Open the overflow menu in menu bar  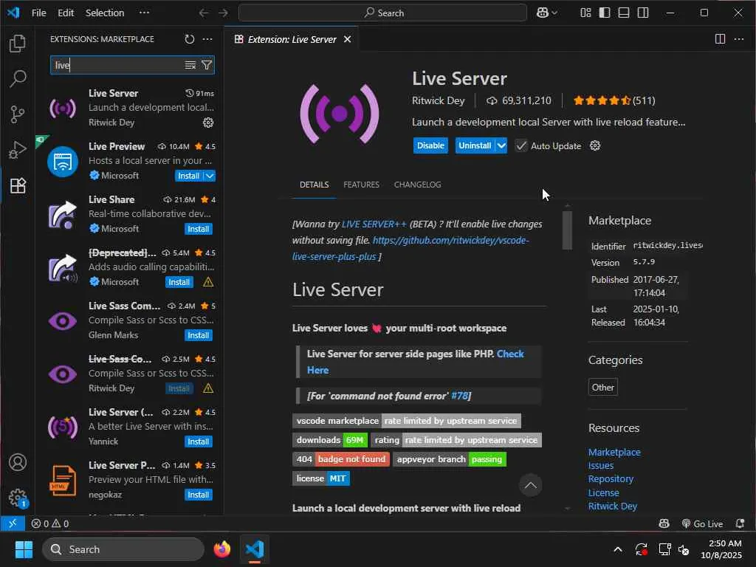click(x=144, y=13)
